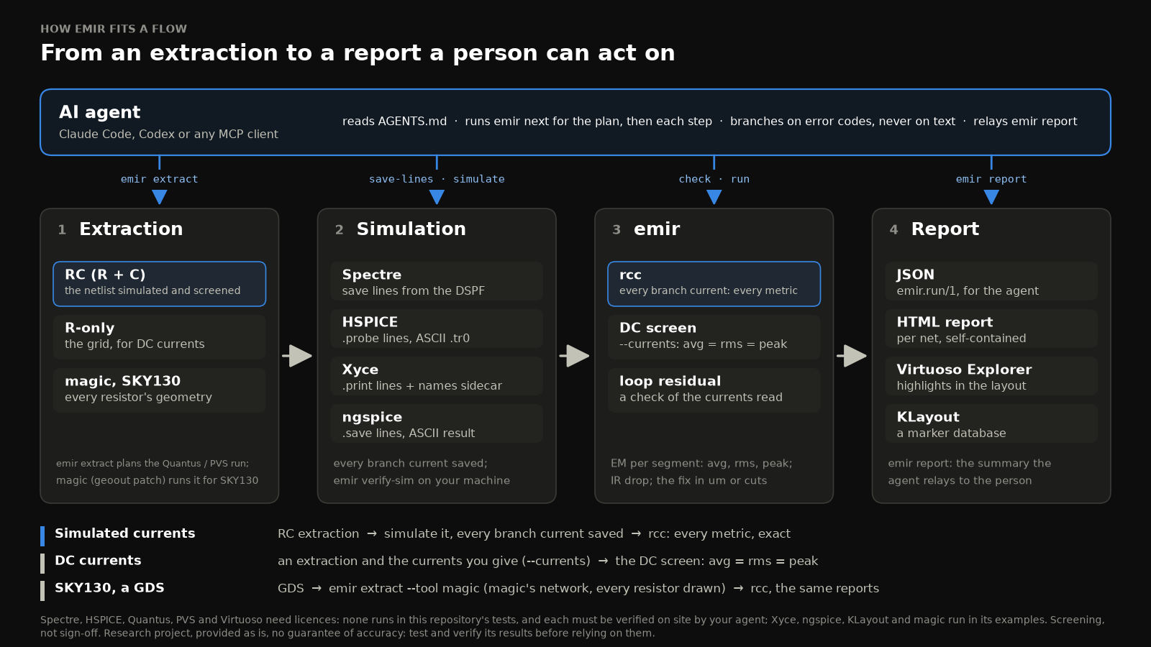Click 'Claude Code, Codex or any MCP client'
1151x647 pixels.
[168, 134]
